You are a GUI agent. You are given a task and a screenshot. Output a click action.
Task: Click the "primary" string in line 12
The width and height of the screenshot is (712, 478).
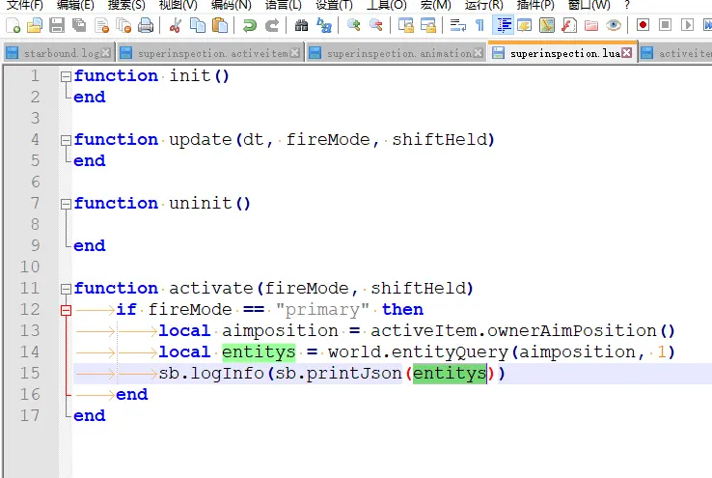(323, 309)
